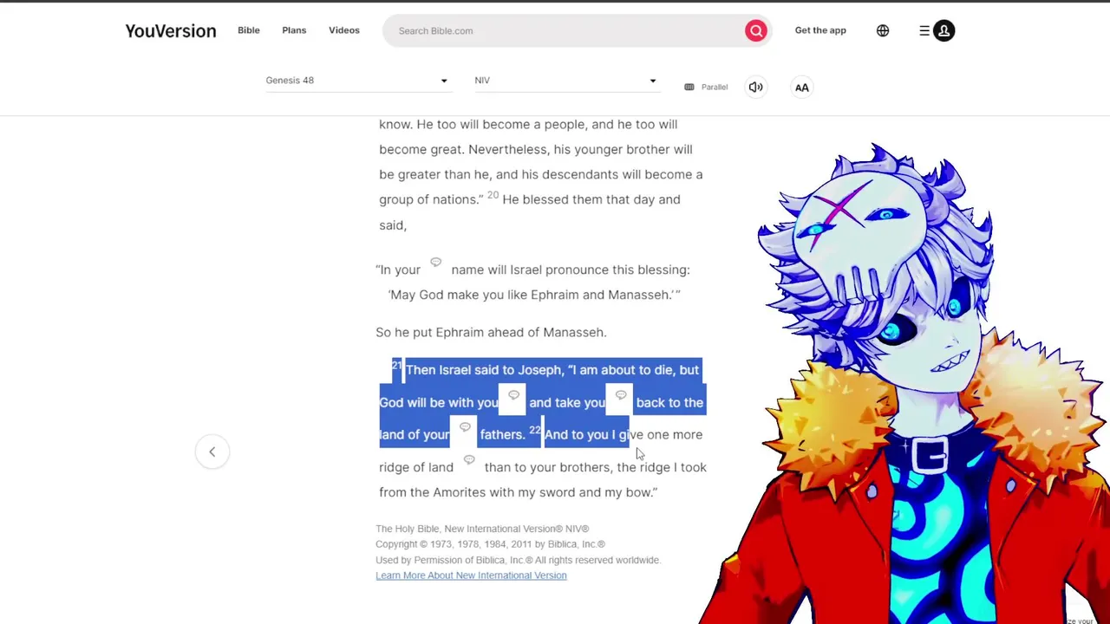Open the Plans menu item
This screenshot has width=1110, height=624.
pyautogui.click(x=294, y=30)
